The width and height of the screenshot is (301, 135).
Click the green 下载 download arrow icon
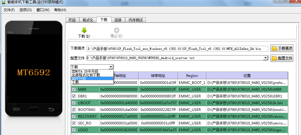[x=84, y=30]
